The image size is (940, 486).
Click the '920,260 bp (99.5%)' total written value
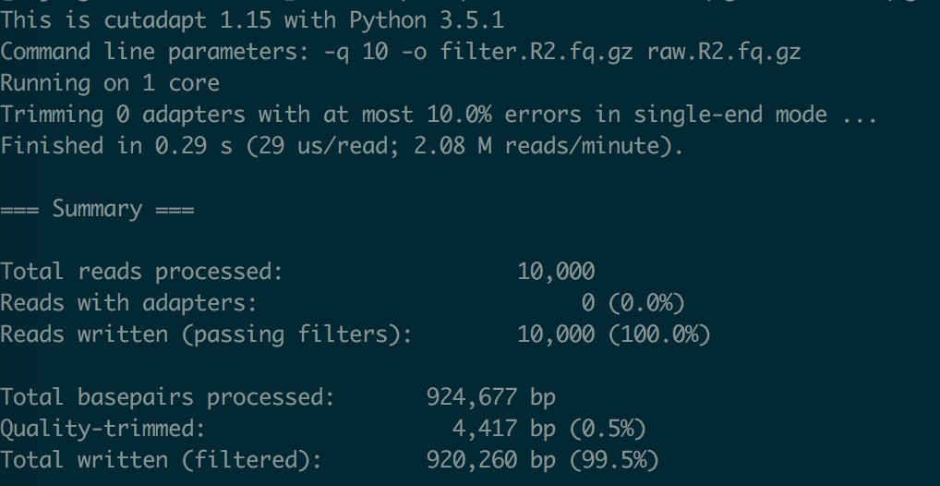(543, 460)
